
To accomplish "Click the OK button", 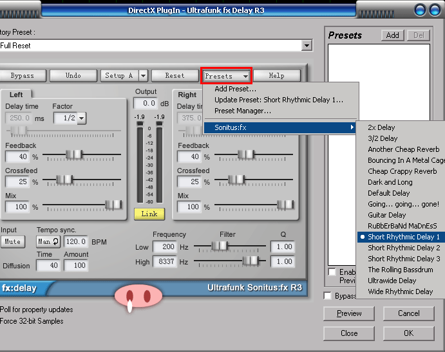I will [x=409, y=333].
